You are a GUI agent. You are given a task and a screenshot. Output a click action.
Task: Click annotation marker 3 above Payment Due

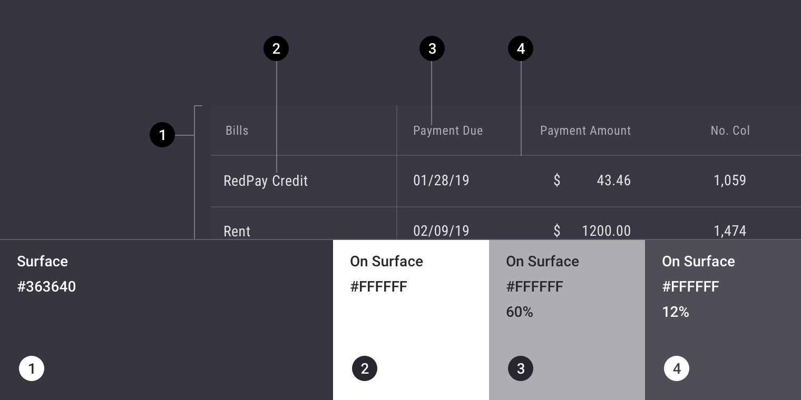432,48
